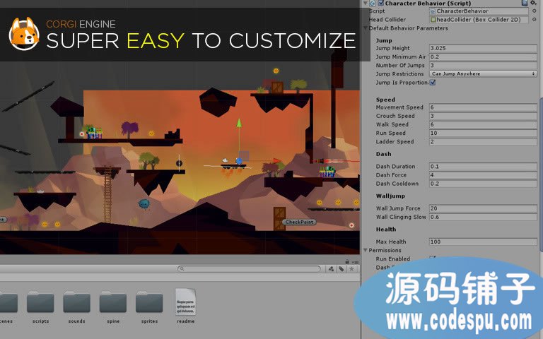Click the Wall Jump Force label
Screen dimensions: 543x339
[398, 208]
